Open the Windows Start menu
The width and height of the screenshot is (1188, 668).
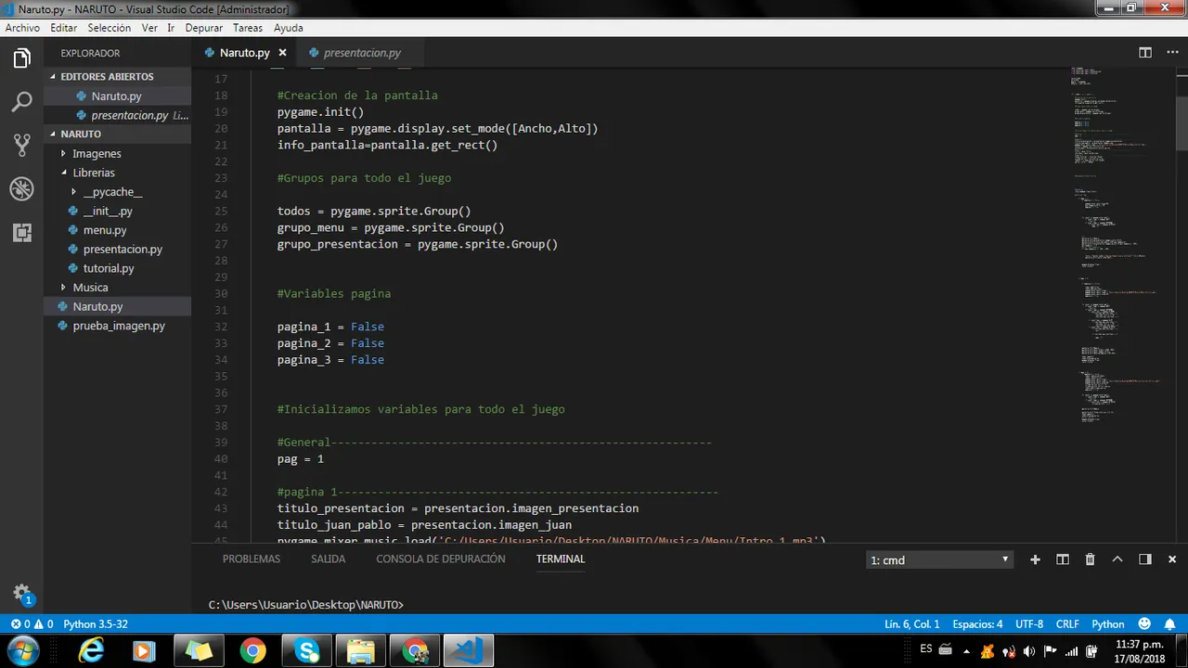point(23,650)
